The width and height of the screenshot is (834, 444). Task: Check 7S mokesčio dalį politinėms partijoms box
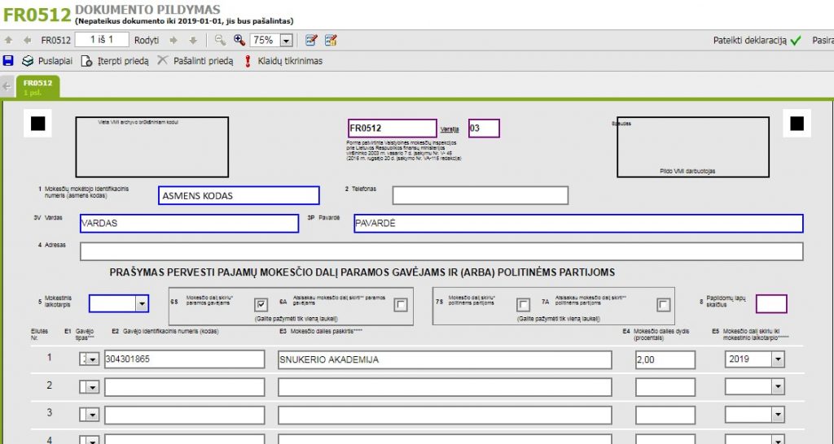tap(524, 305)
